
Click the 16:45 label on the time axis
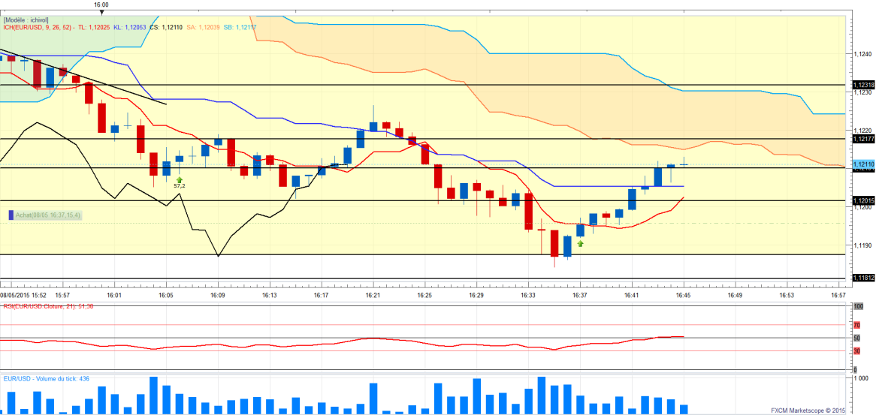[x=683, y=296]
